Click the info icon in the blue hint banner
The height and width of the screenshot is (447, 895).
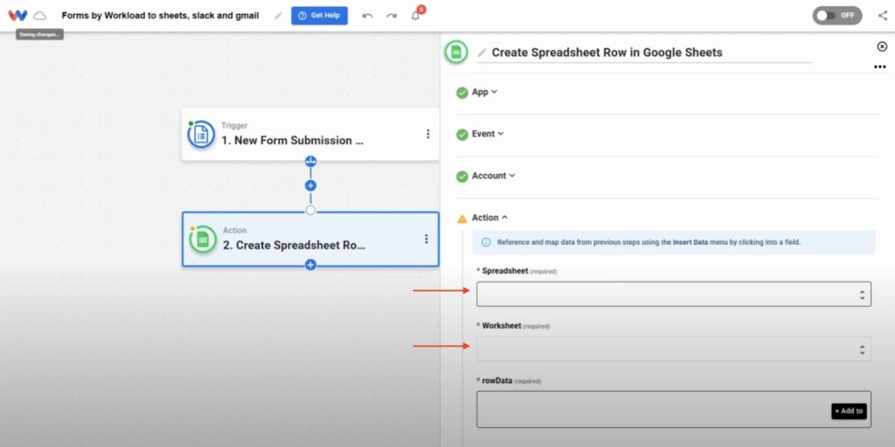click(486, 242)
